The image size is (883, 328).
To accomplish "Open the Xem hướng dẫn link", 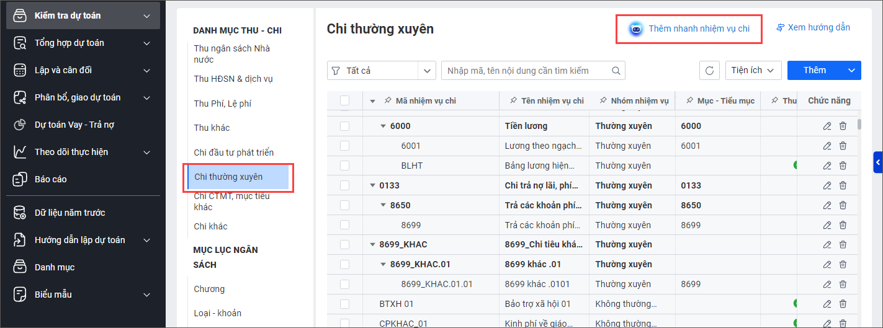I will coord(813,27).
